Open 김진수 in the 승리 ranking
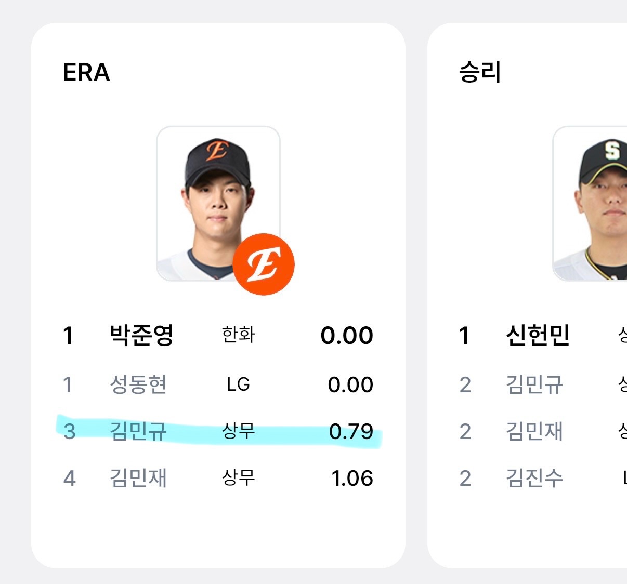 (534, 478)
